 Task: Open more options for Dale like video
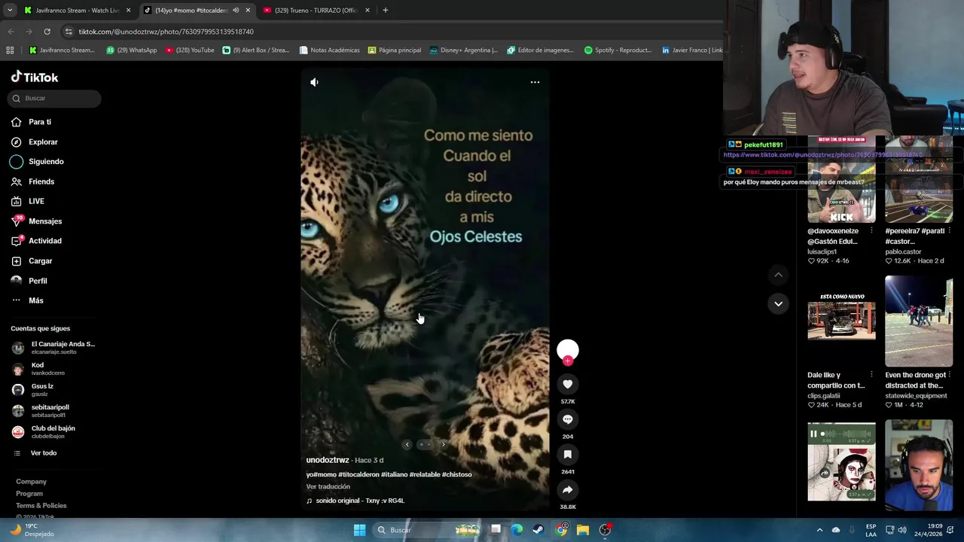(871, 374)
